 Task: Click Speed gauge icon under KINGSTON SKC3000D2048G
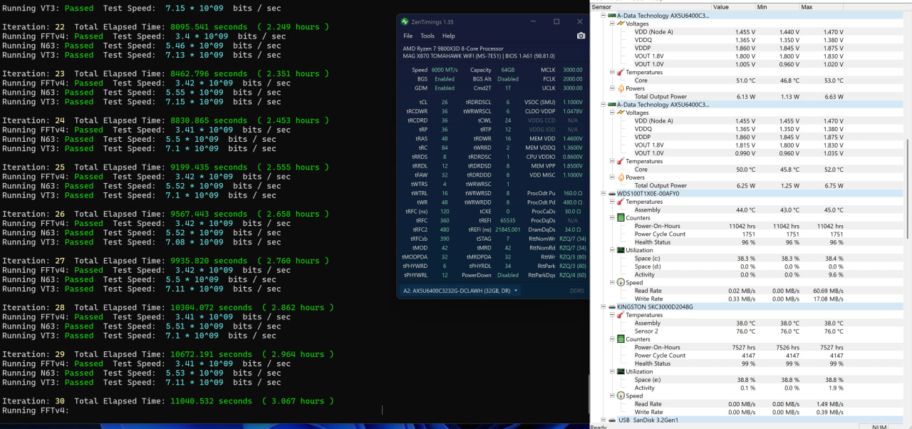pyautogui.click(x=620, y=396)
